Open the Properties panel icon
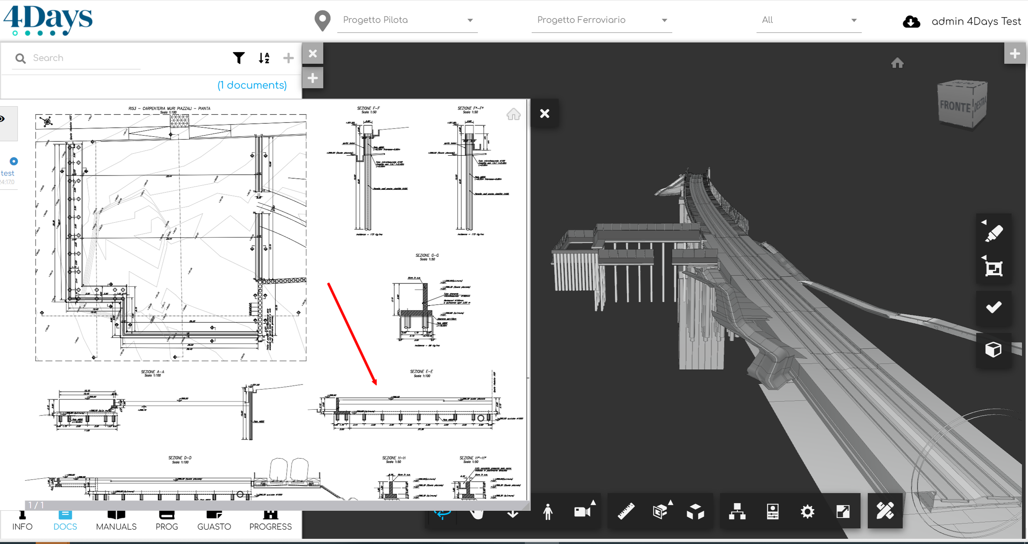This screenshot has height=544, width=1028. tap(772, 512)
